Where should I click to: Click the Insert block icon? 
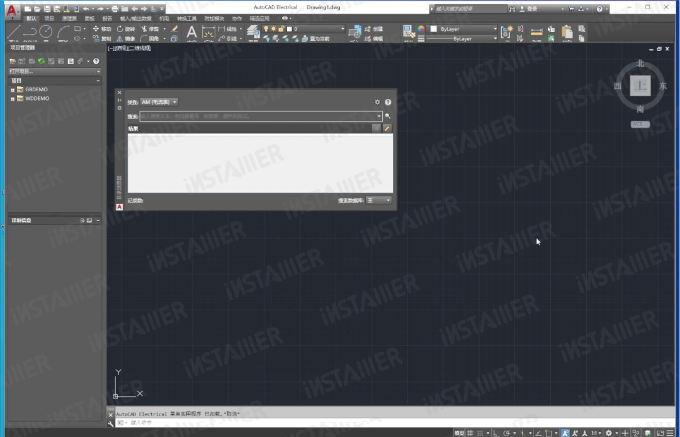click(x=354, y=32)
